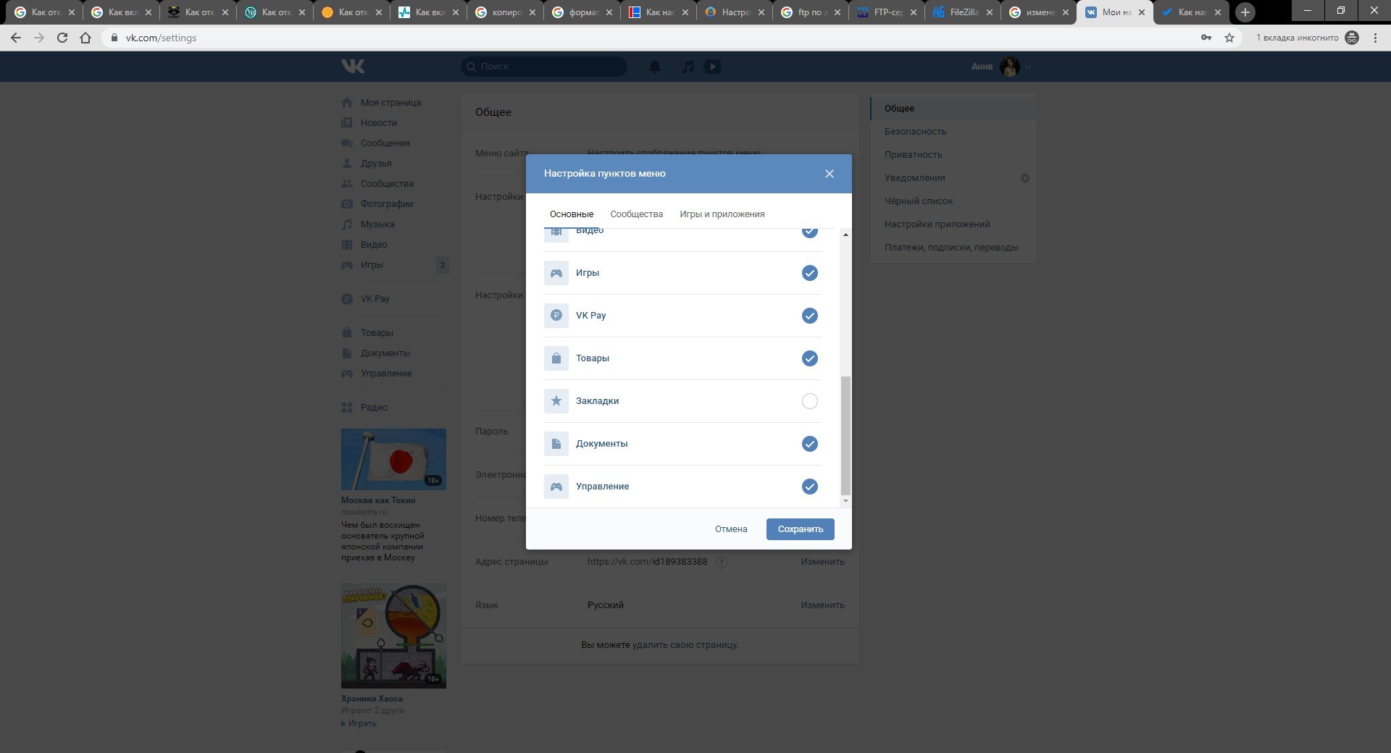Image resolution: width=1391 pixels, height=753 pixels.
Task: Save menu settings with Сохранить
Action: click(x=801, y=529)
